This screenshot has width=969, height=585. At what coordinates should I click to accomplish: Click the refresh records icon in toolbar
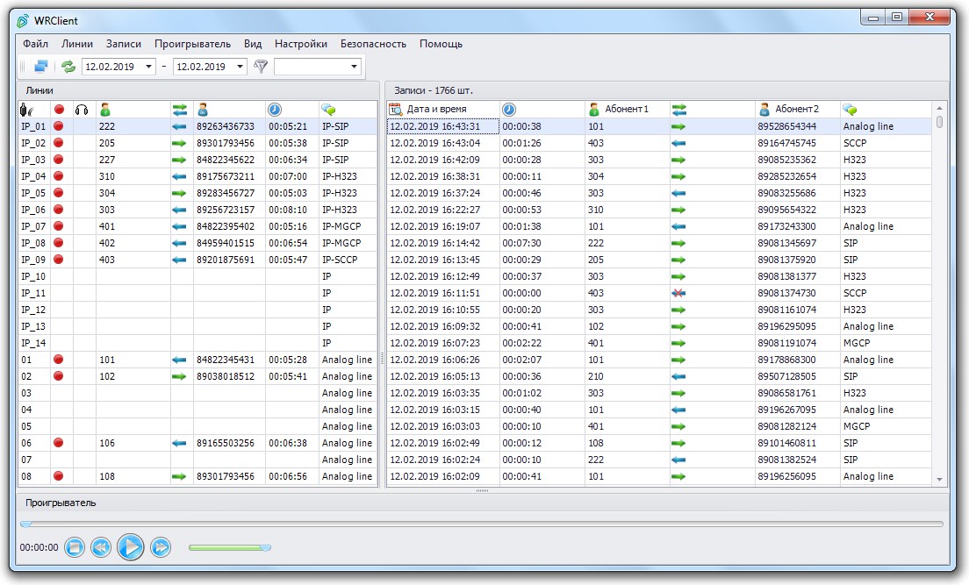point(68,67)
